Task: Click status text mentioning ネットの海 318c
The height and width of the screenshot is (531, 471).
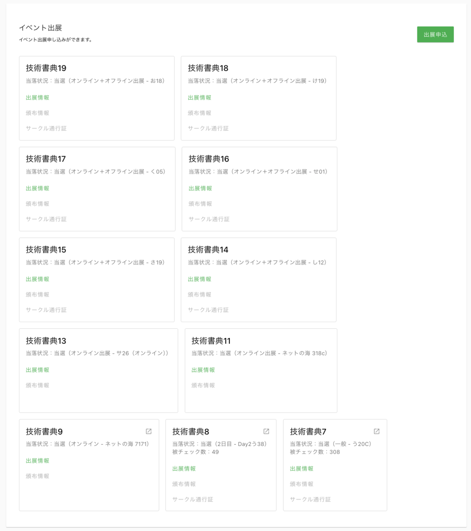Action: coord(259,353)
